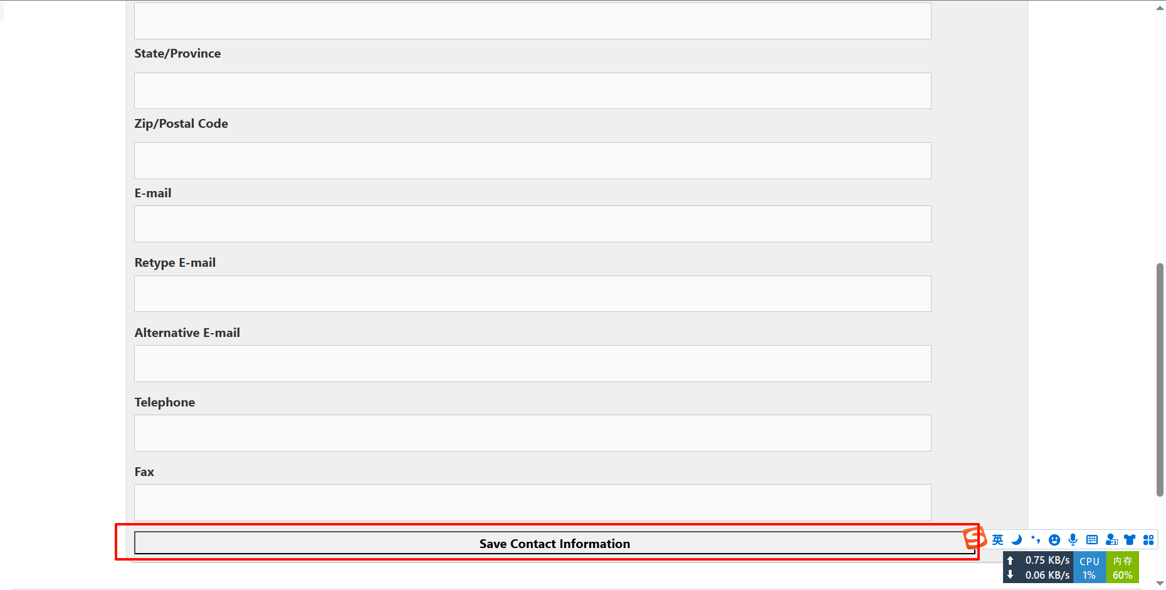This screenshot has width=1166, height=590.
Task: Click the CPU 1% usage tile
Action: pyautogui.click(x=1090, y=567)
